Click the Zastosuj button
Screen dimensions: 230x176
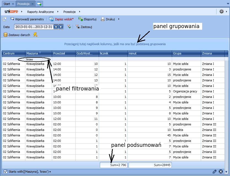click(84, 27)
